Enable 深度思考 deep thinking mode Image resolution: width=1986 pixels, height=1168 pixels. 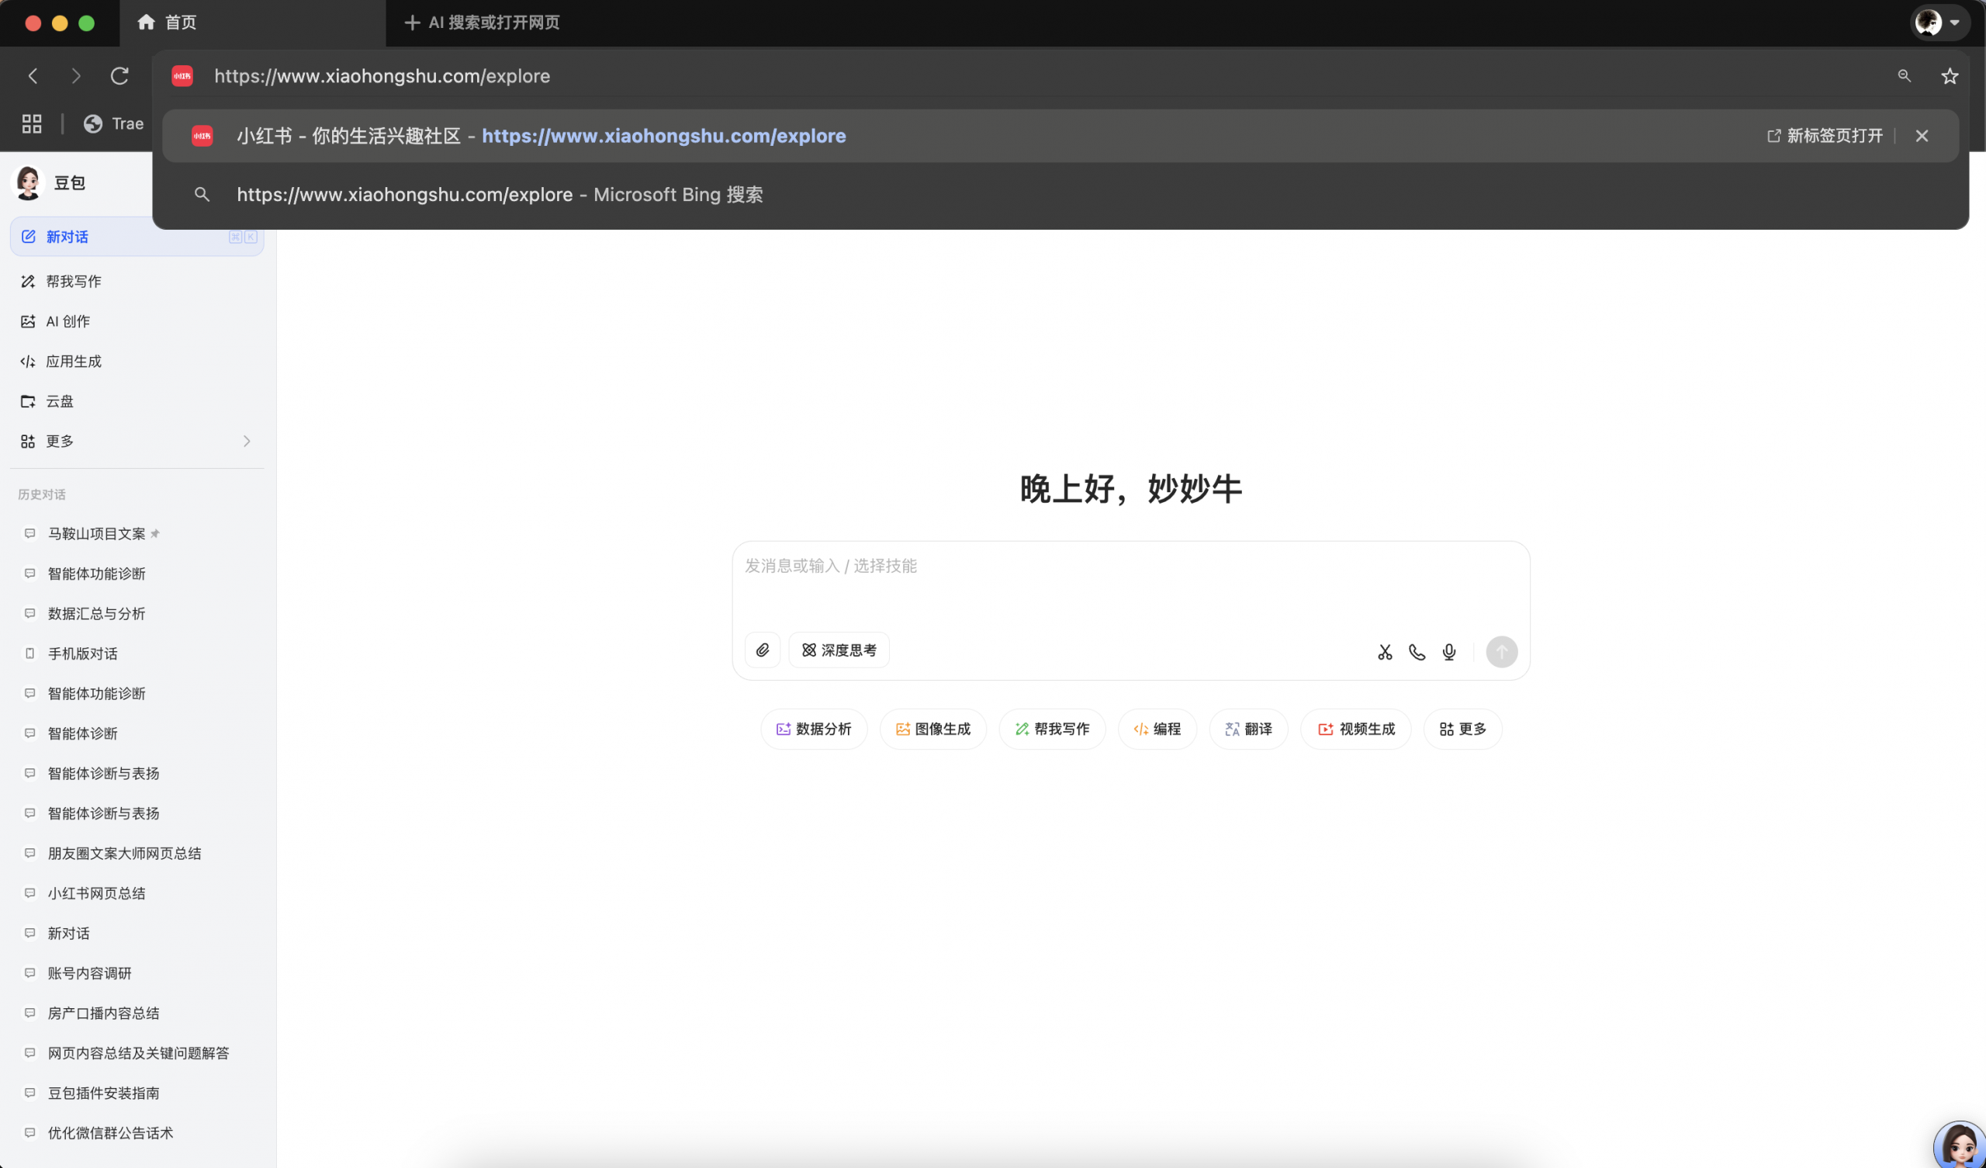(x=839, y=649)
